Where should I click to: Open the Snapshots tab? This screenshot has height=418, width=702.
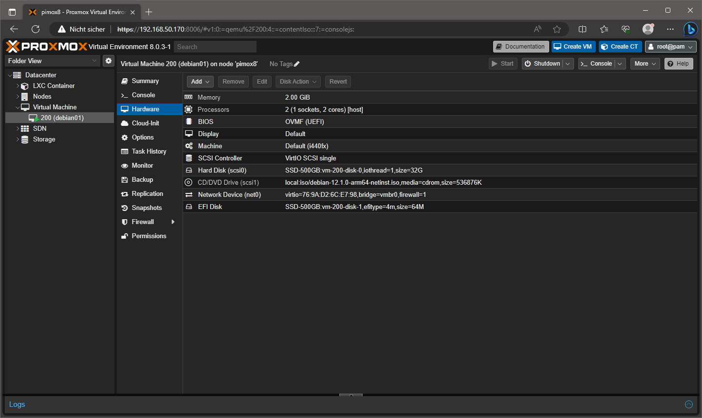(x=149, y=208)
